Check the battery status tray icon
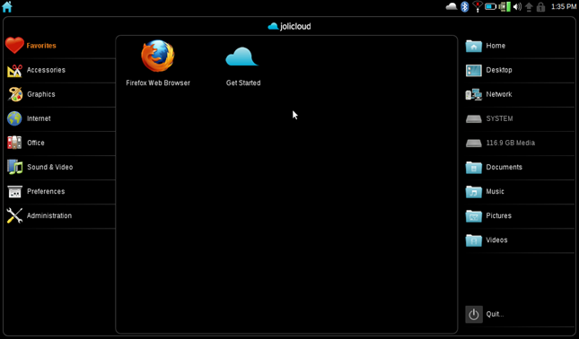The image size is (579, 339). tap(490, 6)
